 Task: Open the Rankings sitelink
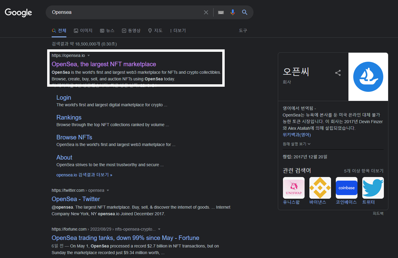coord(69,117)
